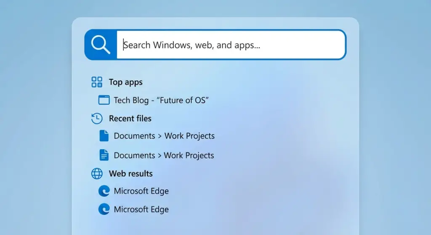This screenshot has height=235, width=431.
Task: Click the breadcrumb chevron in second Documents entry
Action: click(x=160, y=156)
